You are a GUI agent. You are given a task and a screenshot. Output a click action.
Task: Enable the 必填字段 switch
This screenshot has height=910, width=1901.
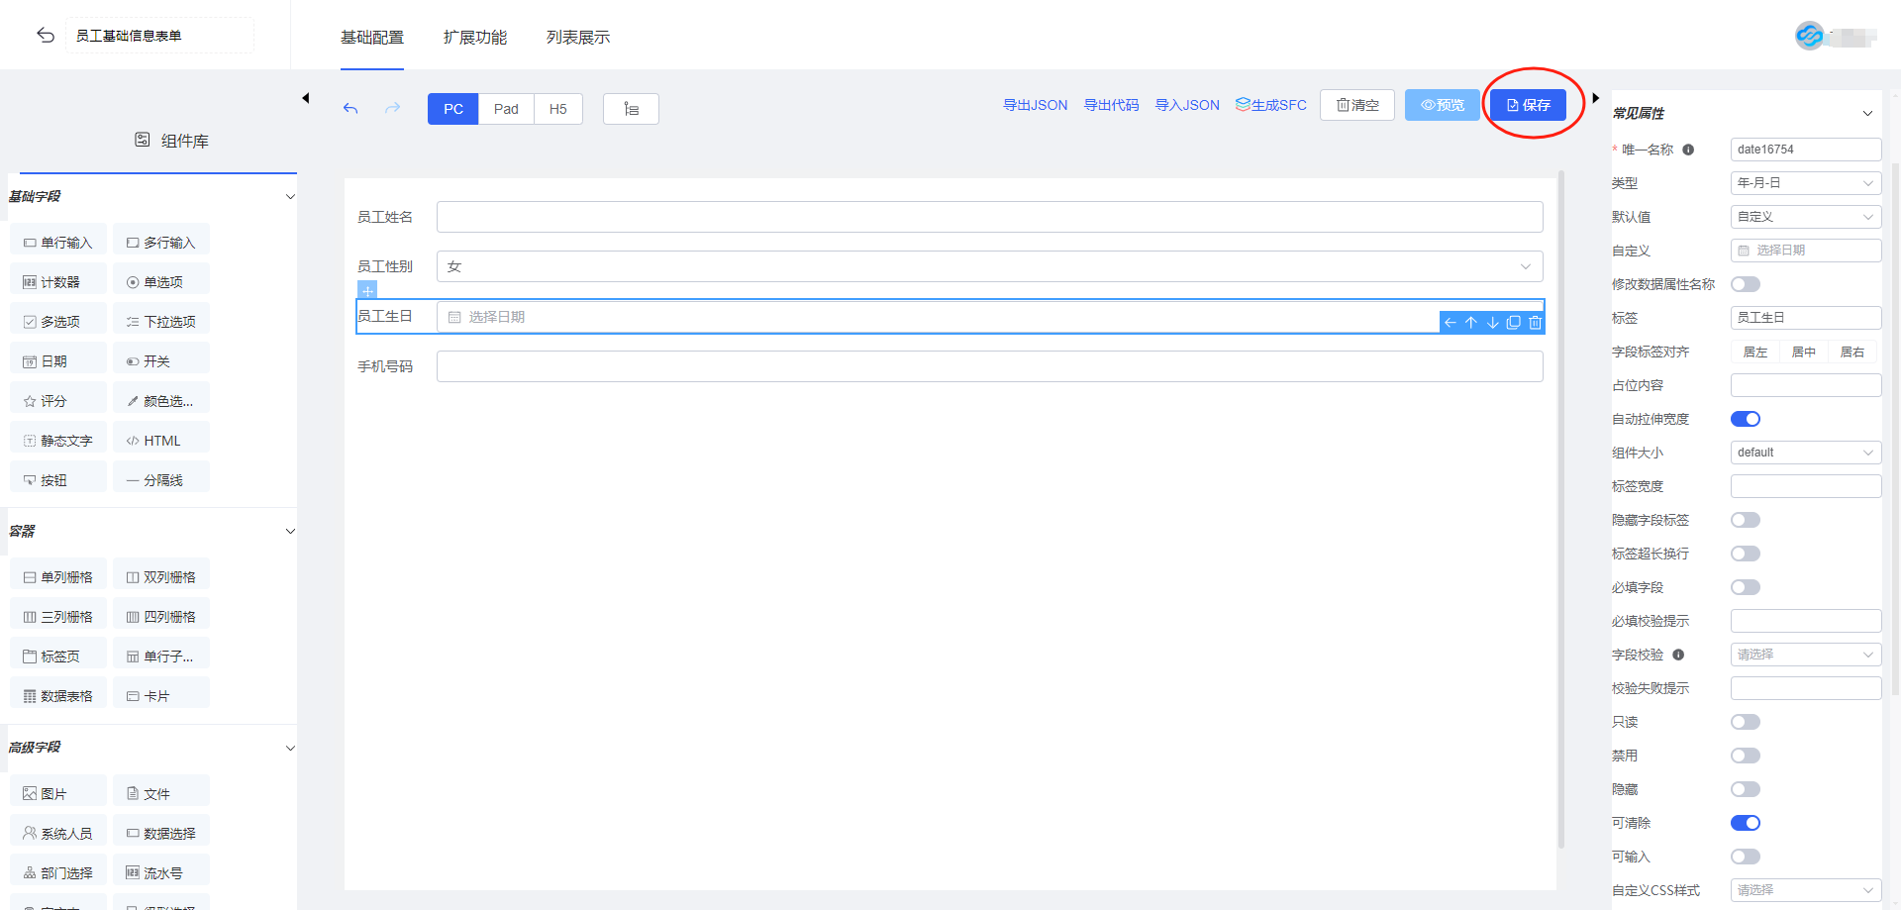[1745, 587]
